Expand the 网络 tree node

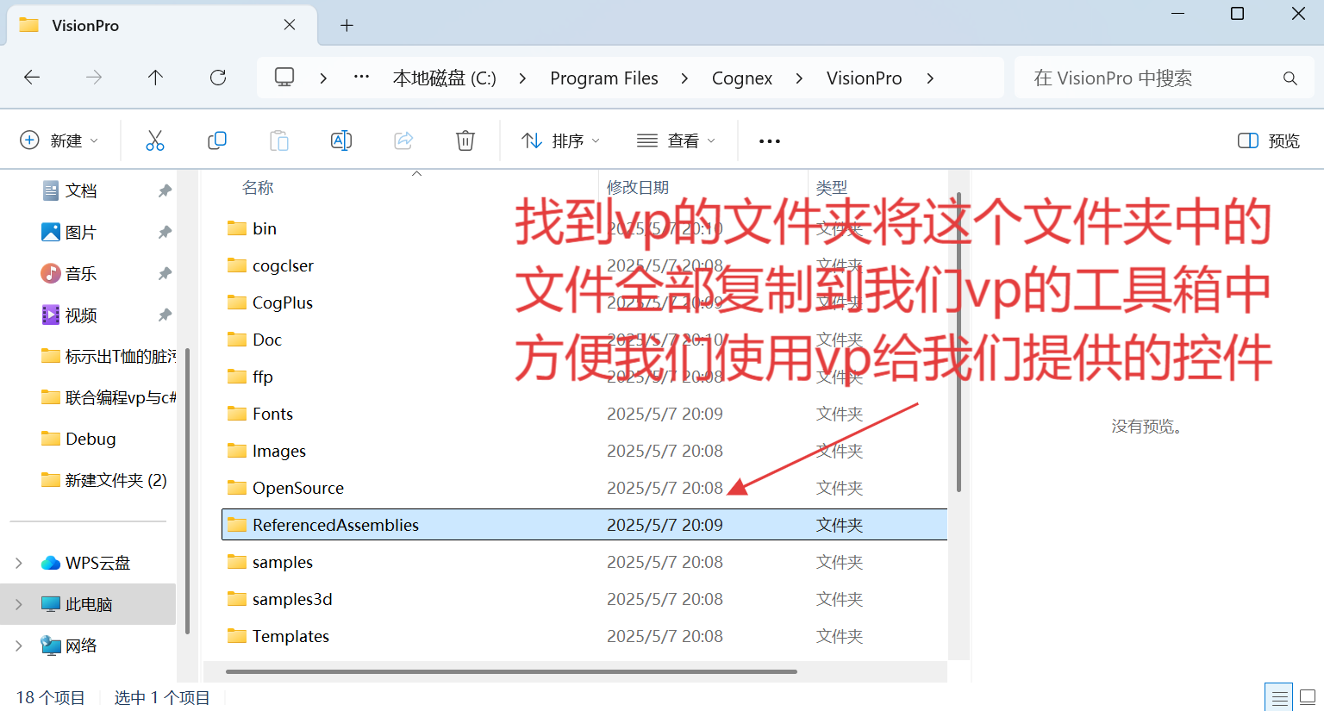point(19,646)
